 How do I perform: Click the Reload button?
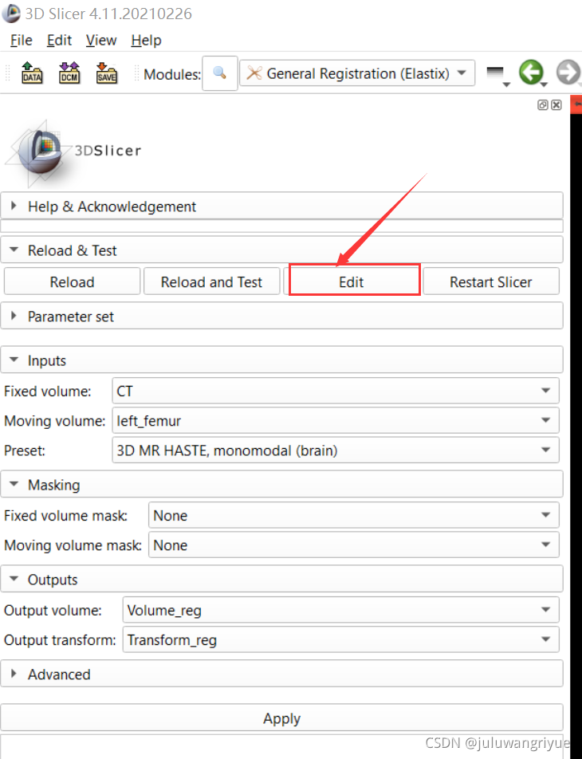point(72,281)
